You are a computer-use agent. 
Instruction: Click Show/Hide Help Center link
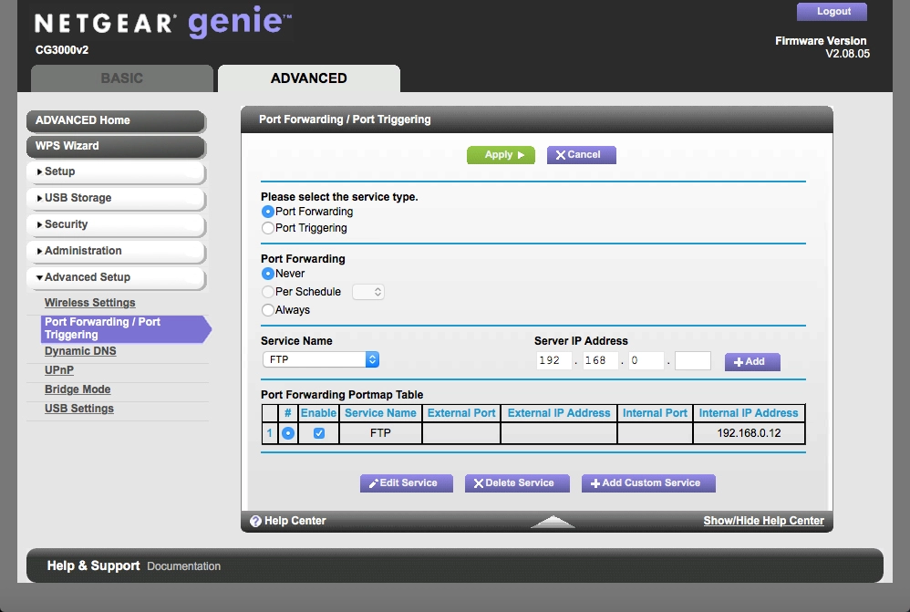[764, 521]
